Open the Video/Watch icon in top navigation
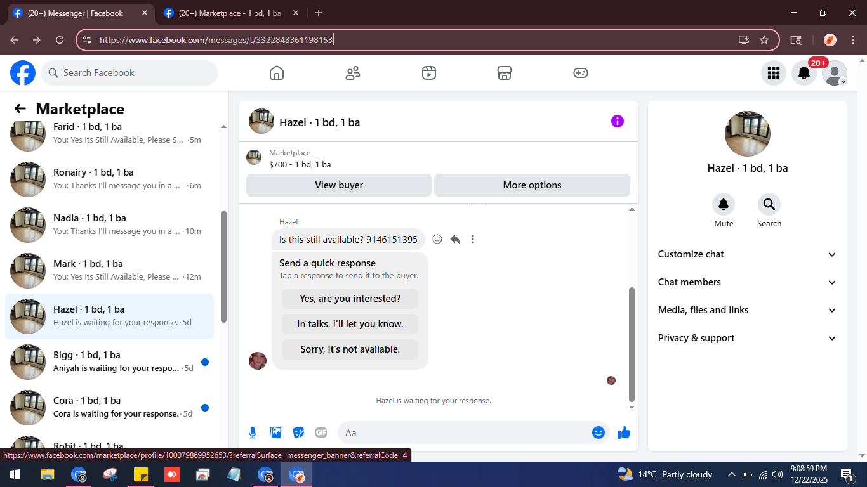This screenshot has height=487, width=867. pyautogui.click(x=429, y=73)
